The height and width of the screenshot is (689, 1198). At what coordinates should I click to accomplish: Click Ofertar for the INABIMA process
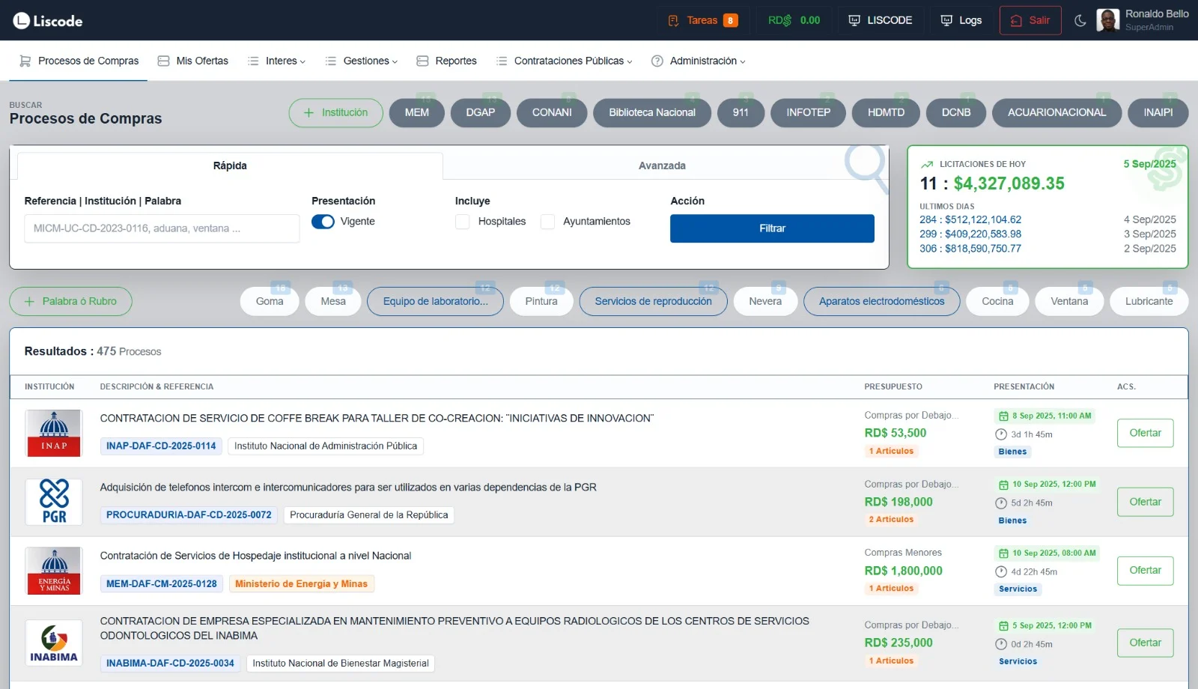point(1145,643)
